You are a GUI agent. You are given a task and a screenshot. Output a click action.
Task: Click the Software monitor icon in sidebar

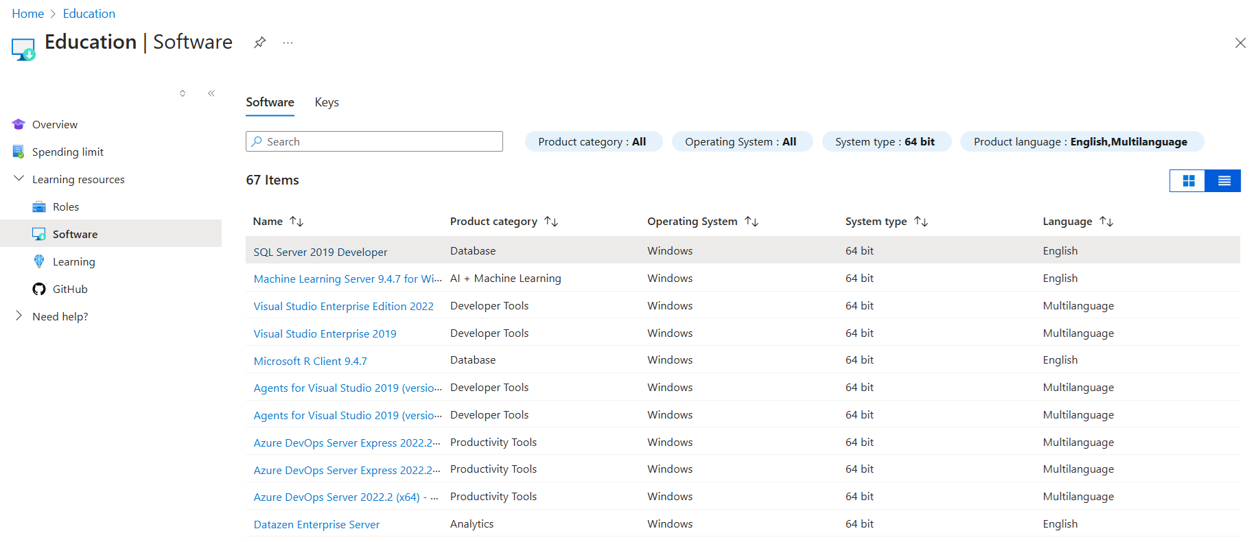coord(39,234)
